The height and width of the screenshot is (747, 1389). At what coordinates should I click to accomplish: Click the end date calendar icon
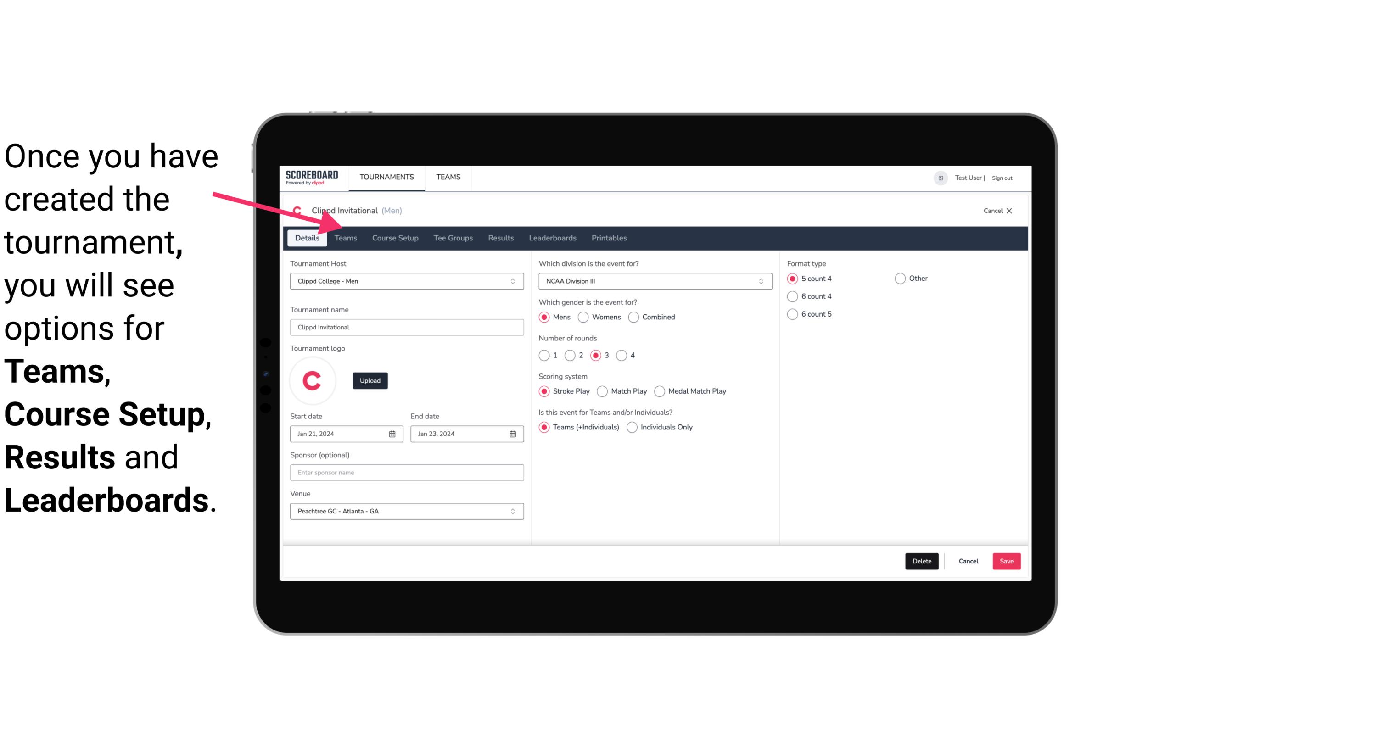click(x=513, y=432)
